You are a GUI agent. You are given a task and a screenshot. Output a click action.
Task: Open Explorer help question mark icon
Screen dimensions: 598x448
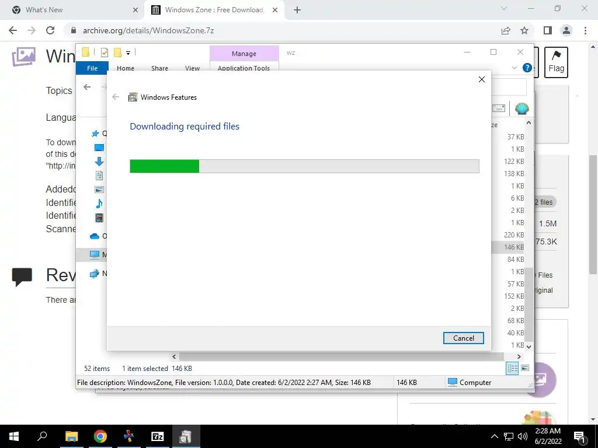[527, 68]
